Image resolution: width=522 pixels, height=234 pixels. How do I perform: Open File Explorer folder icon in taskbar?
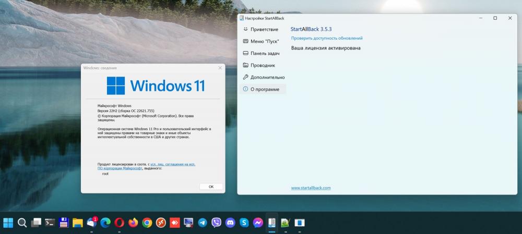(x=78, y=223)
